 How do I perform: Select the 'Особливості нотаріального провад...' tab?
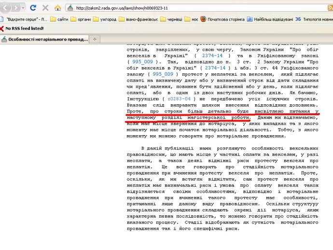45,39
